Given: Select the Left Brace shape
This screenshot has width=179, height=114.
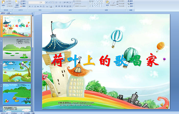Looking at the screenshot, I should (x=99, y=6).
